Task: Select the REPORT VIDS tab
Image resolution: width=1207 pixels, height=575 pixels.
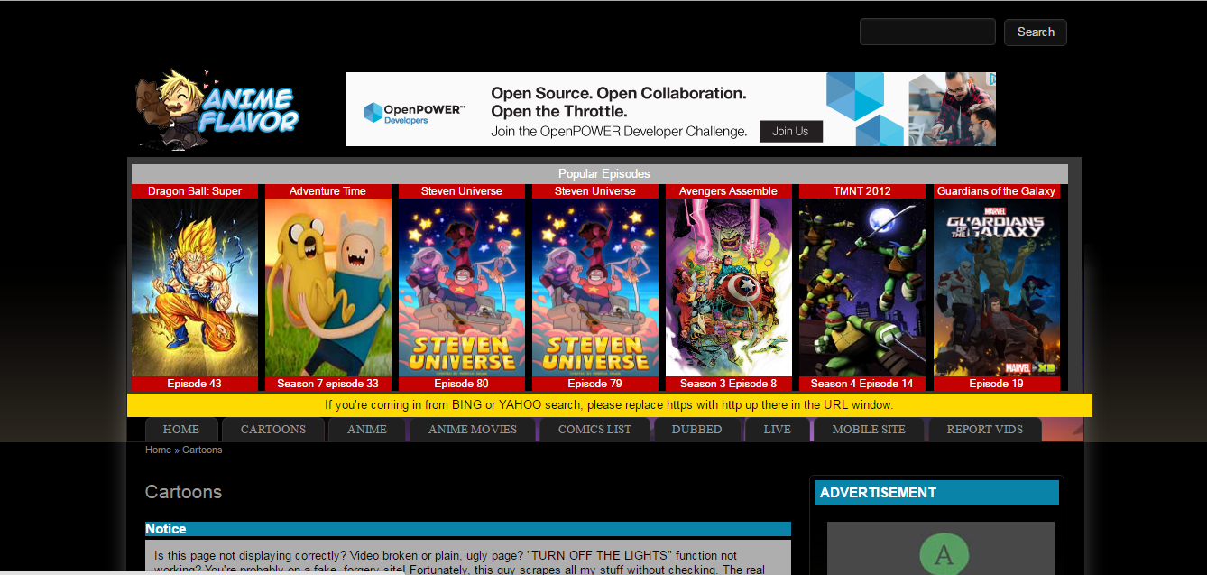Action: click(985, 430)
